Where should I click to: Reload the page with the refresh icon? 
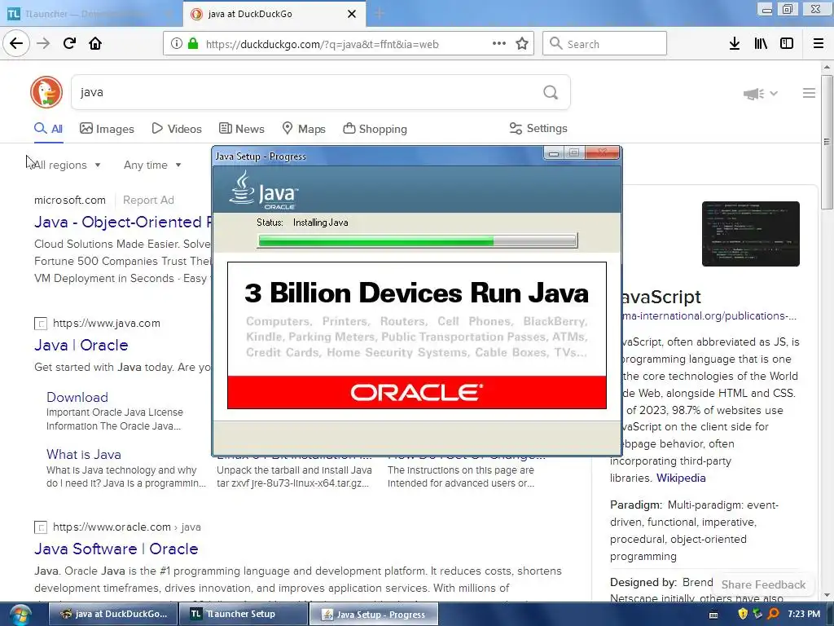click(x=69, y=44)
